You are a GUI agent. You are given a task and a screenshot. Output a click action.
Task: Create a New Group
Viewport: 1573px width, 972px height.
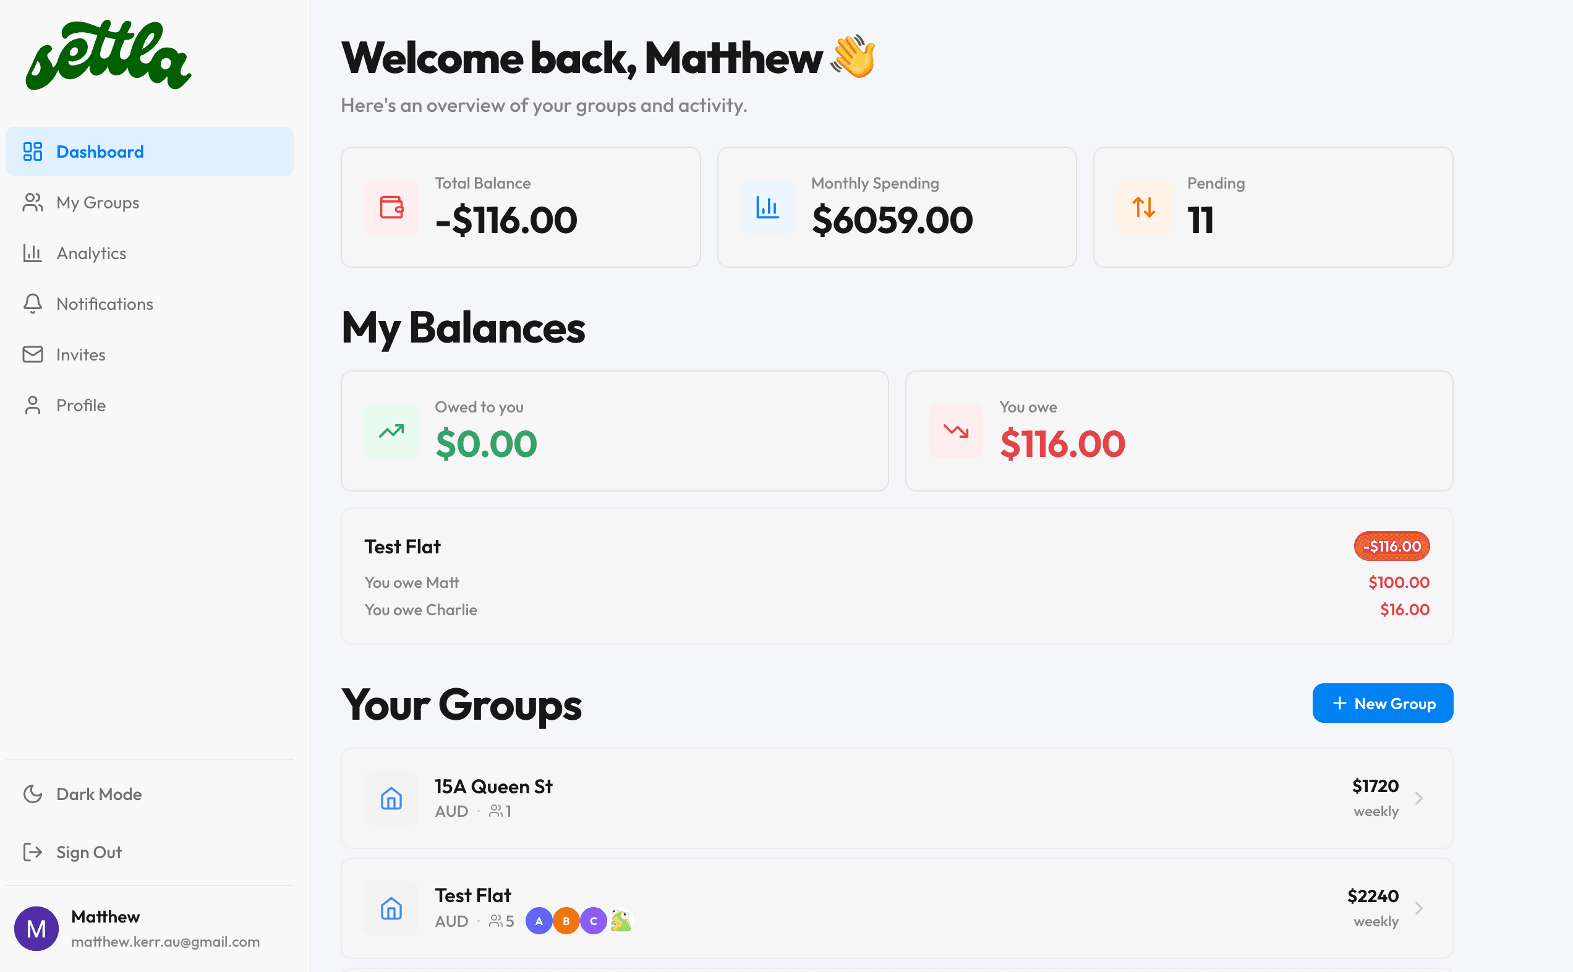(1382, 703)
